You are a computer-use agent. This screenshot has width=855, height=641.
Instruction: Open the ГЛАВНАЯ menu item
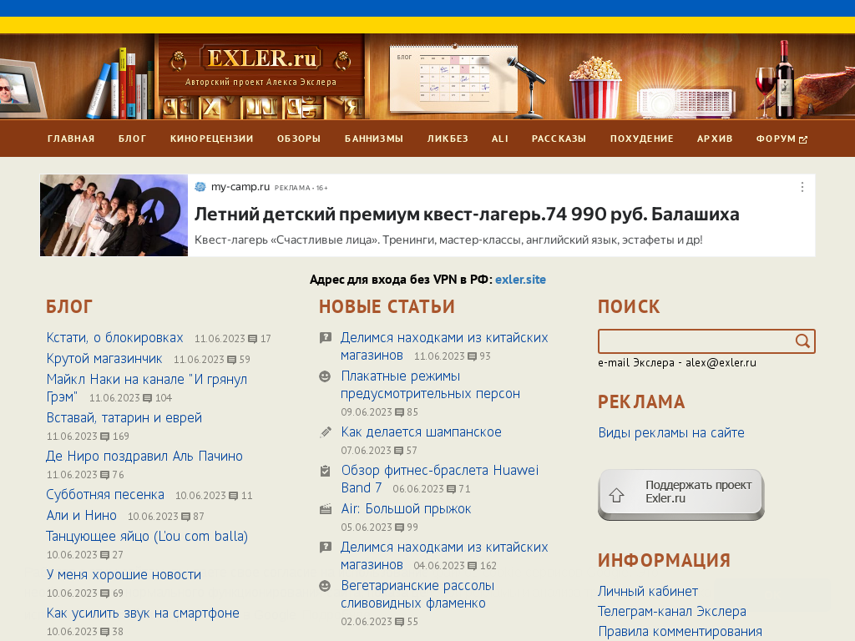tap(71, 139)
